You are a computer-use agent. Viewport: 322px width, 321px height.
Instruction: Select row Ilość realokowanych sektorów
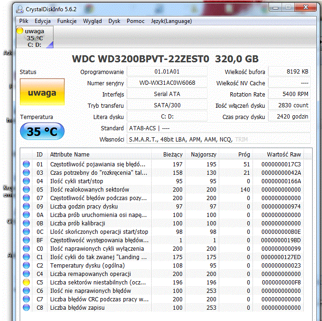point(162,189)
